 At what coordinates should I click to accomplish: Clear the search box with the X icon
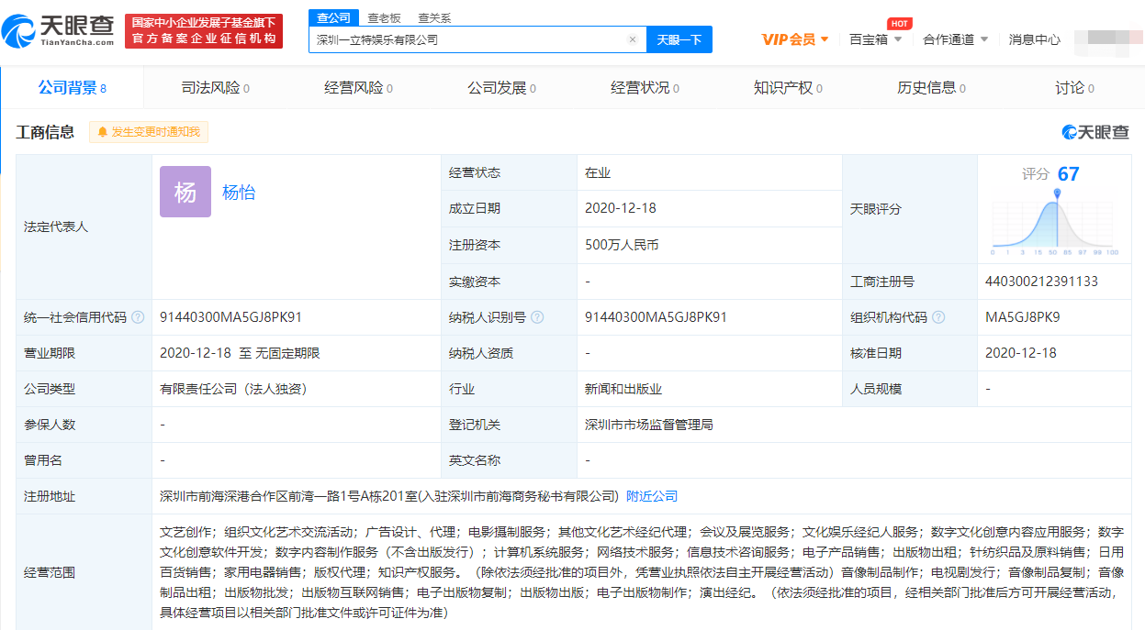pyautogui.click(x=632, y=39)
